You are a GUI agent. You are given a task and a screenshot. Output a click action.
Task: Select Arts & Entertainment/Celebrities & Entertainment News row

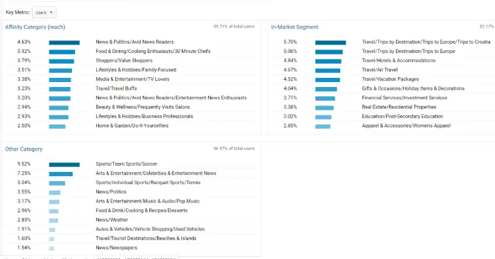[132, 173]
